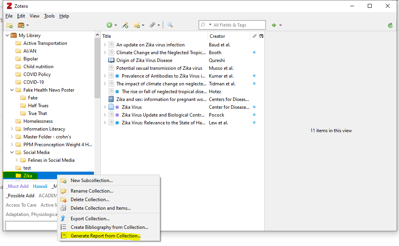Choose Create Bibliography from Collection...
This screenshot has width=399, height=246.
coord(109,227)
